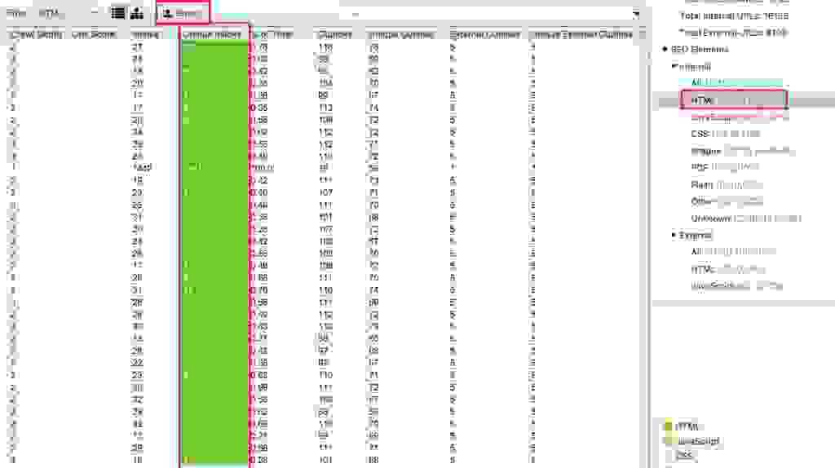Select HTML under the Internal section

point(733,100)
